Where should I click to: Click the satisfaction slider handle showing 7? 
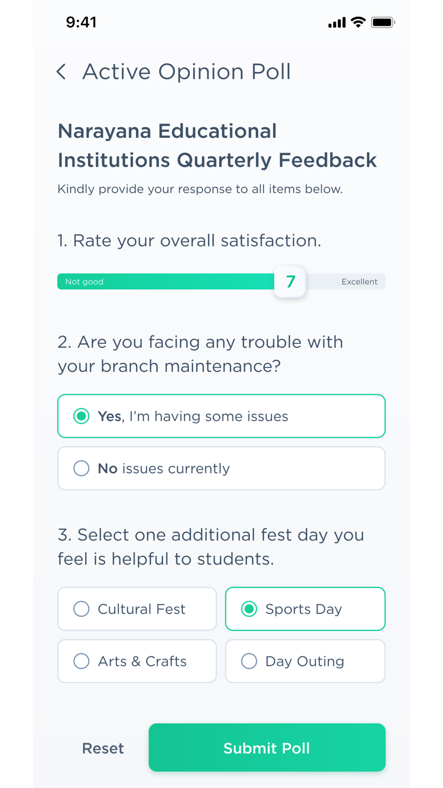(x=290, y=282)
